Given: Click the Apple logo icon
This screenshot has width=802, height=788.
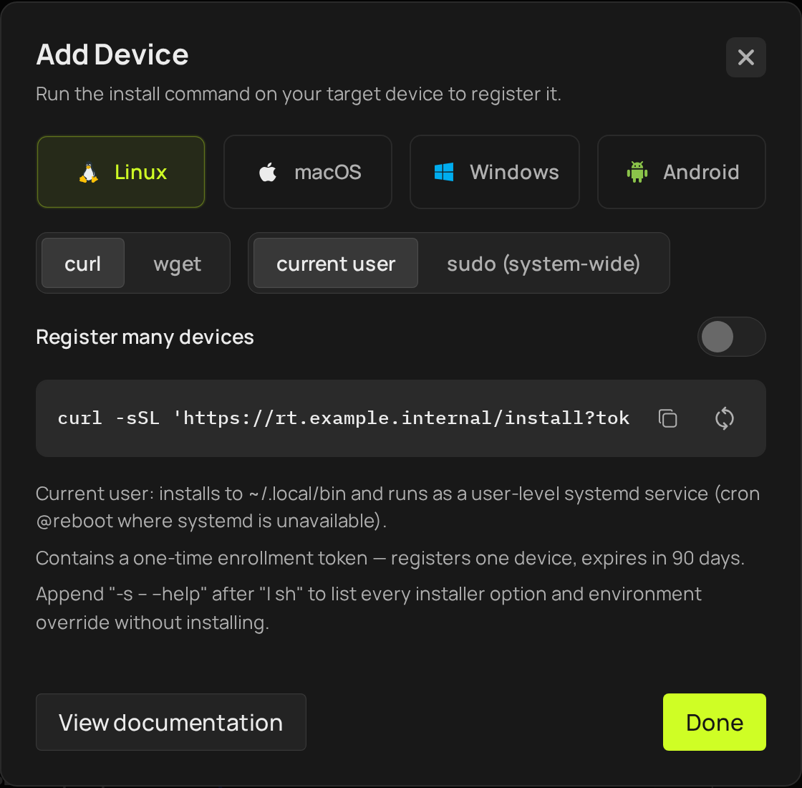Looking at the screenshot, I should tap(268, 172).
